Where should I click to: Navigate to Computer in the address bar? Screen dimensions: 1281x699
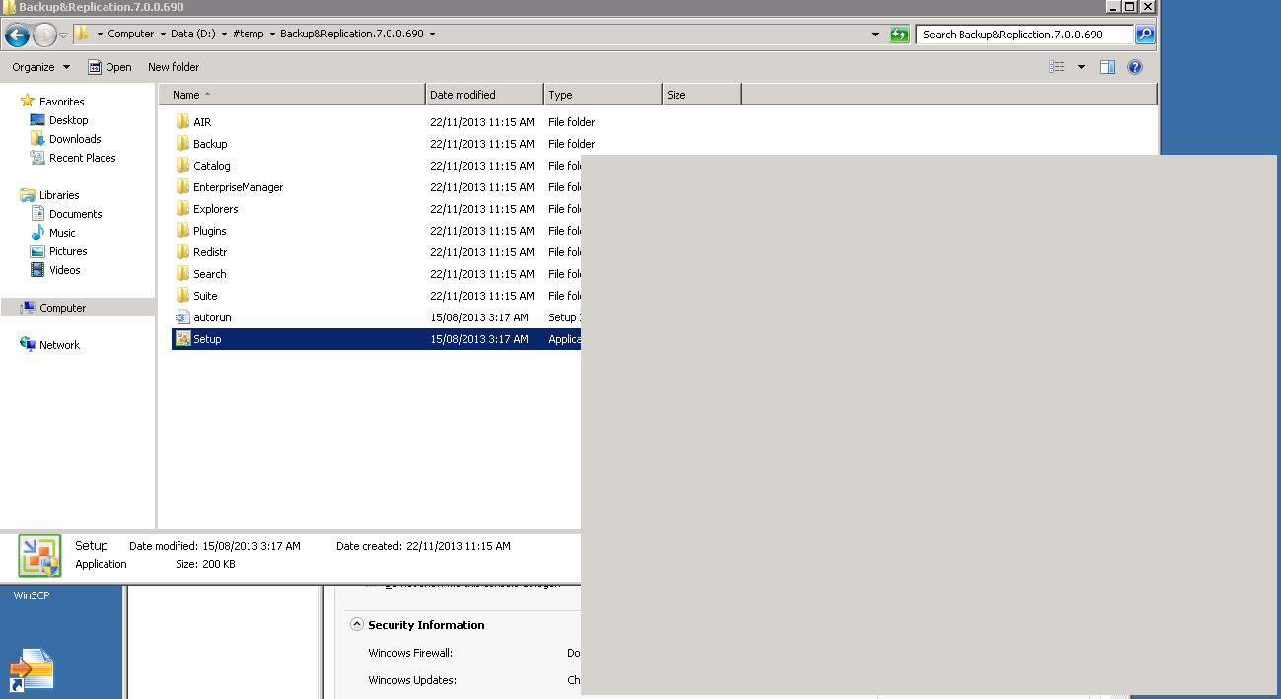point(131,34)
